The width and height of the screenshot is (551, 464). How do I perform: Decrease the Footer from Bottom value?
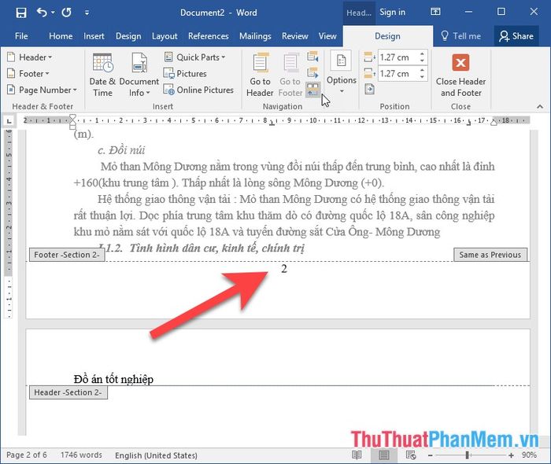[x=423, y=77]
